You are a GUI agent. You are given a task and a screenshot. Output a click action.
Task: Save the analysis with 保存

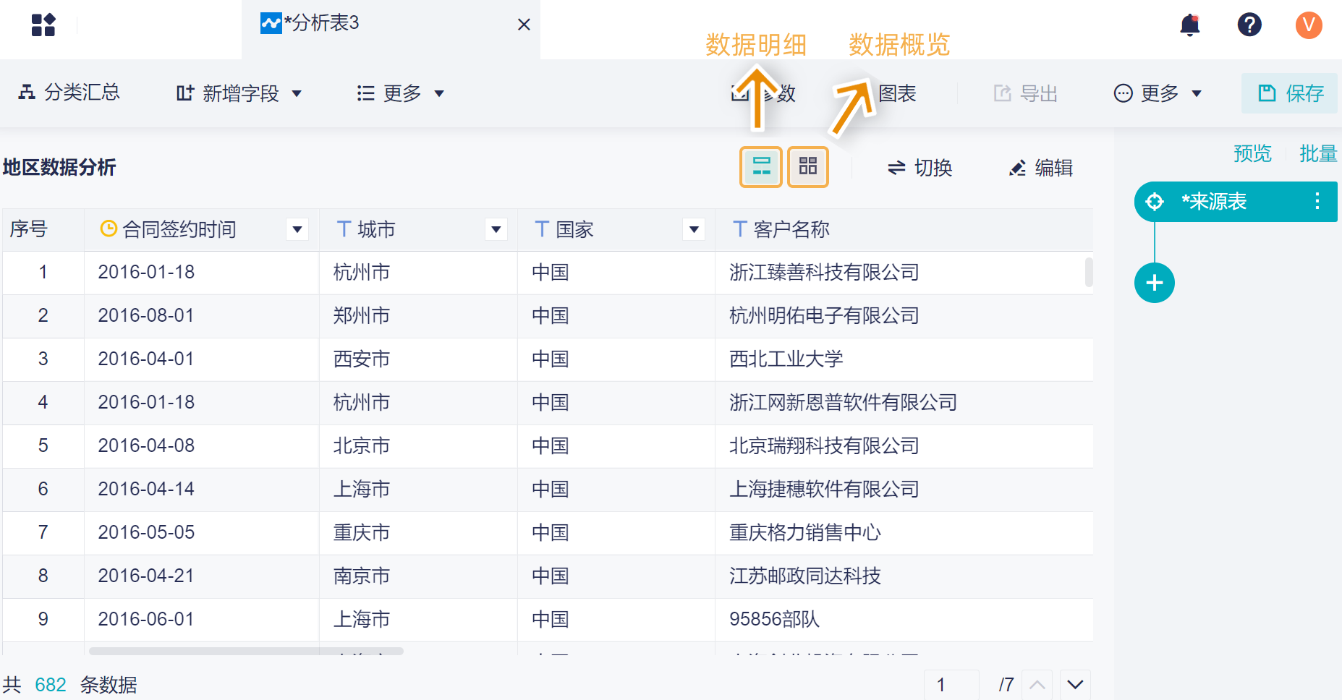tap(1290, 93)
